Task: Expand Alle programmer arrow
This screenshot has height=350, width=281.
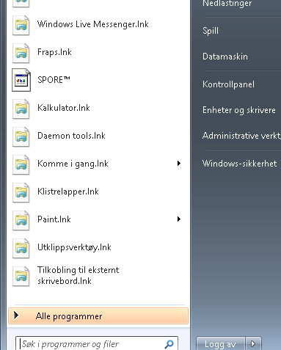Action: (16, 316)
